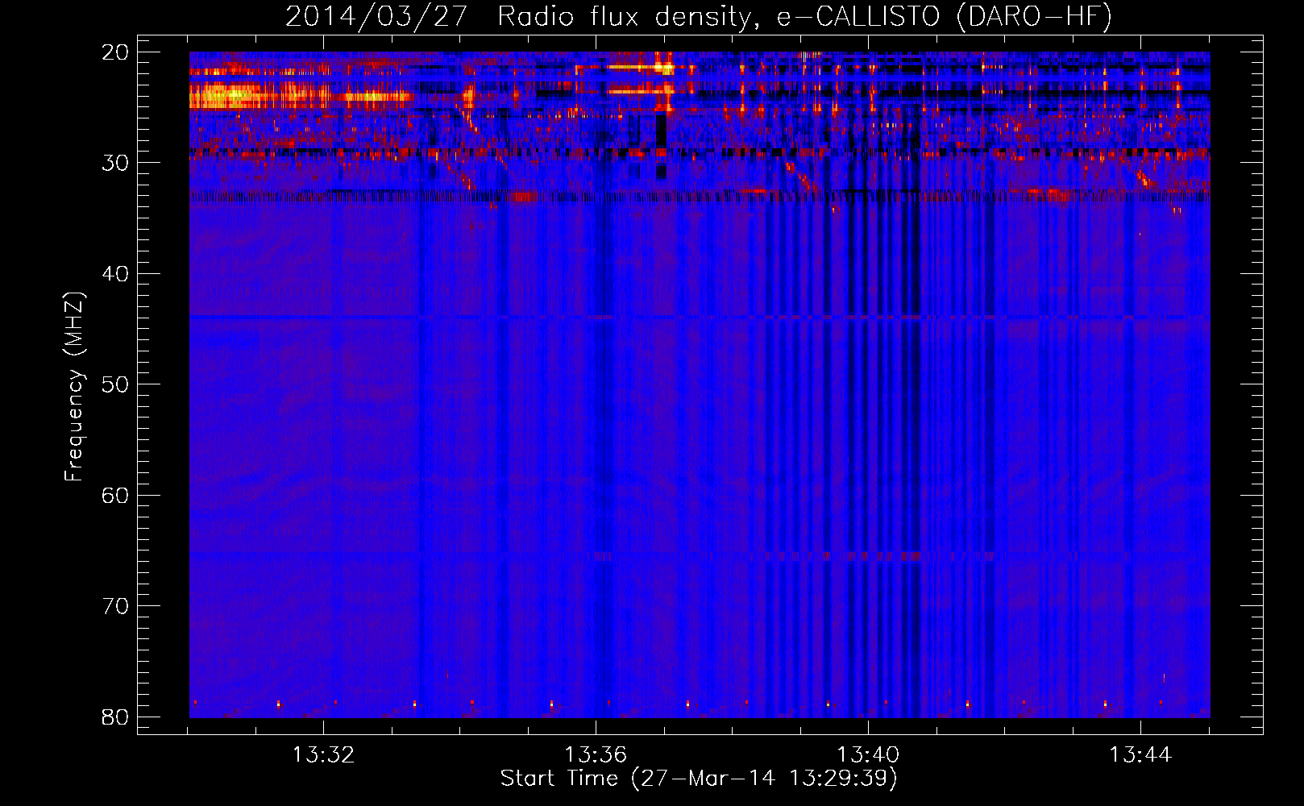This screenshot has height=806, width=1304.
Task: Click the 13:40 time tick label
Action: point(868,755)
